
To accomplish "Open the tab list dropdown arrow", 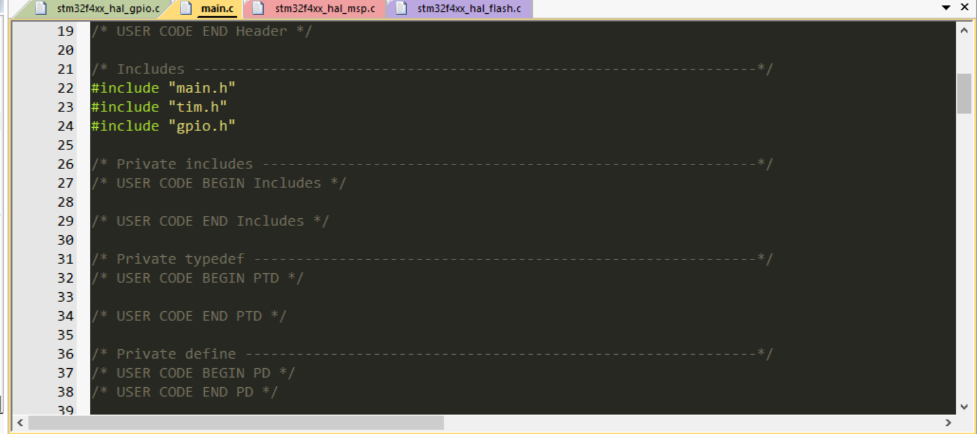I will [947, 8].
